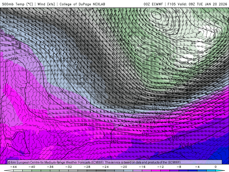This screenshot has height=172, width=229.
Task: Click the 5220 height contour label
Action: pos(173,80)
